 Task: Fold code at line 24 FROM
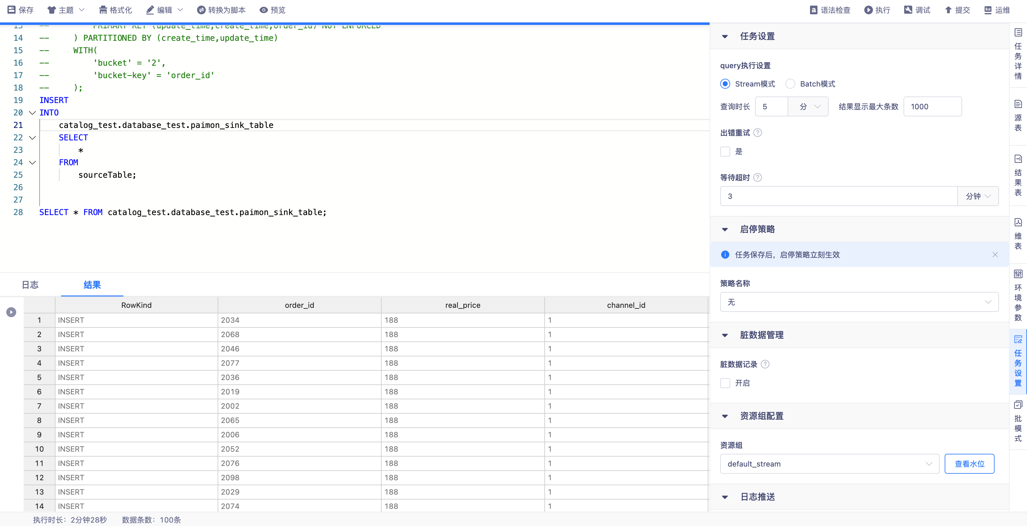tap(32, 162)
